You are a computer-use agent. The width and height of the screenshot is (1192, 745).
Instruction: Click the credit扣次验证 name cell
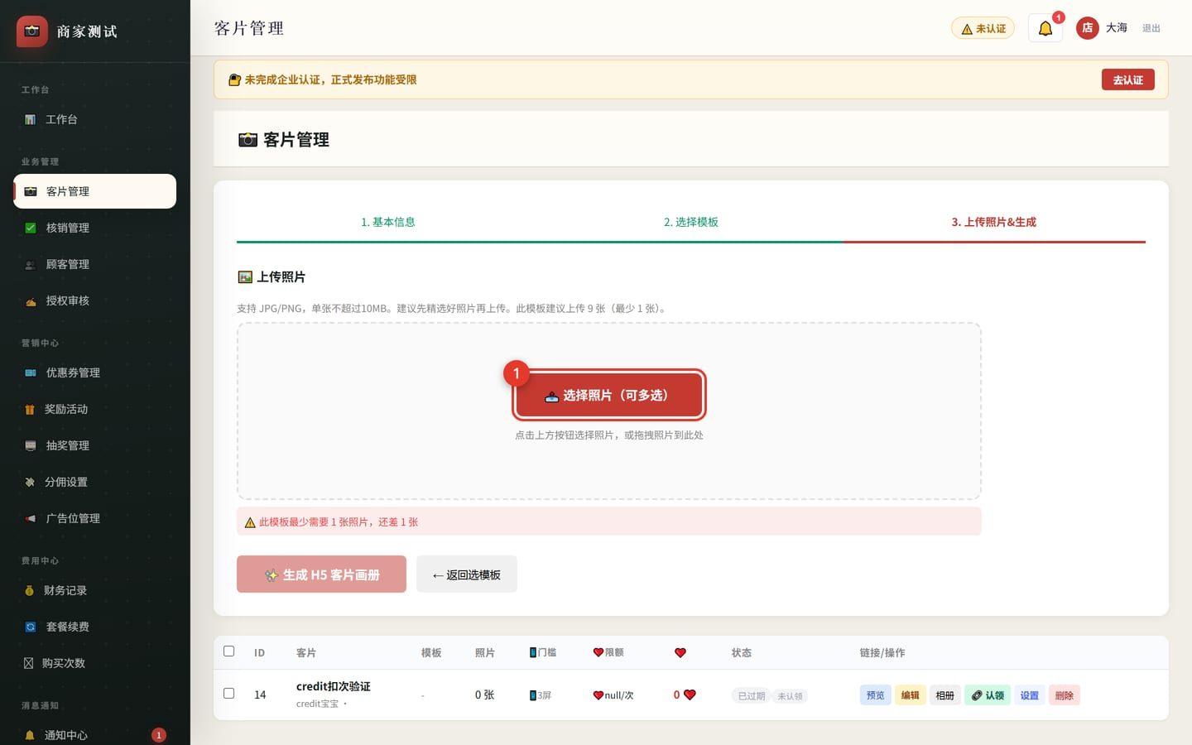(x=333, y=686)
